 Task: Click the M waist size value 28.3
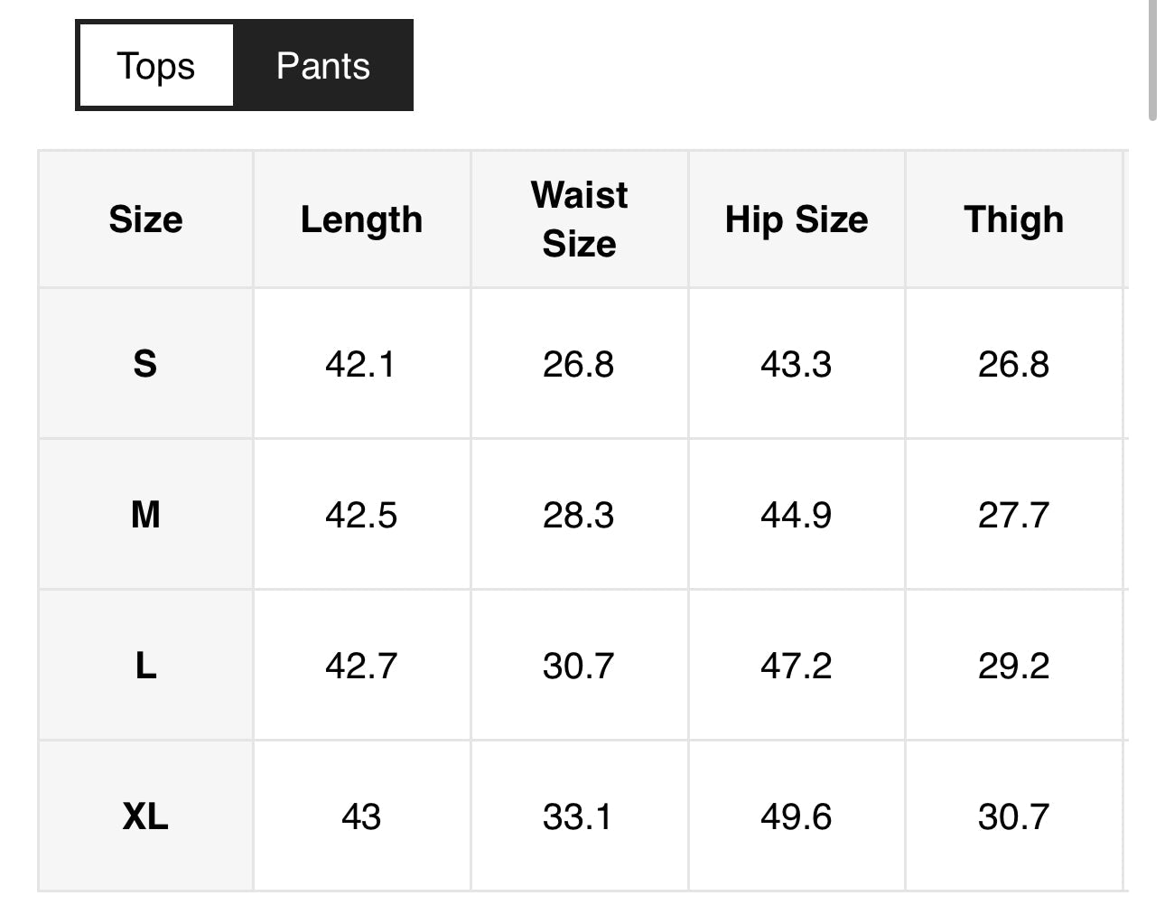coord(579,515)
